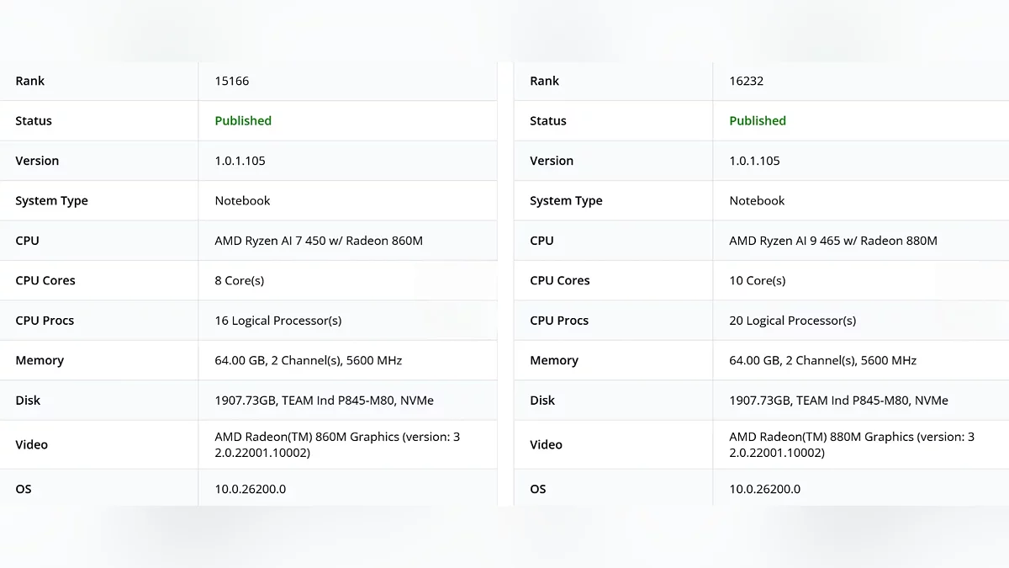Select the 8 Core(s) value
Screen dimensions: 1009x568
click(240, 280)
